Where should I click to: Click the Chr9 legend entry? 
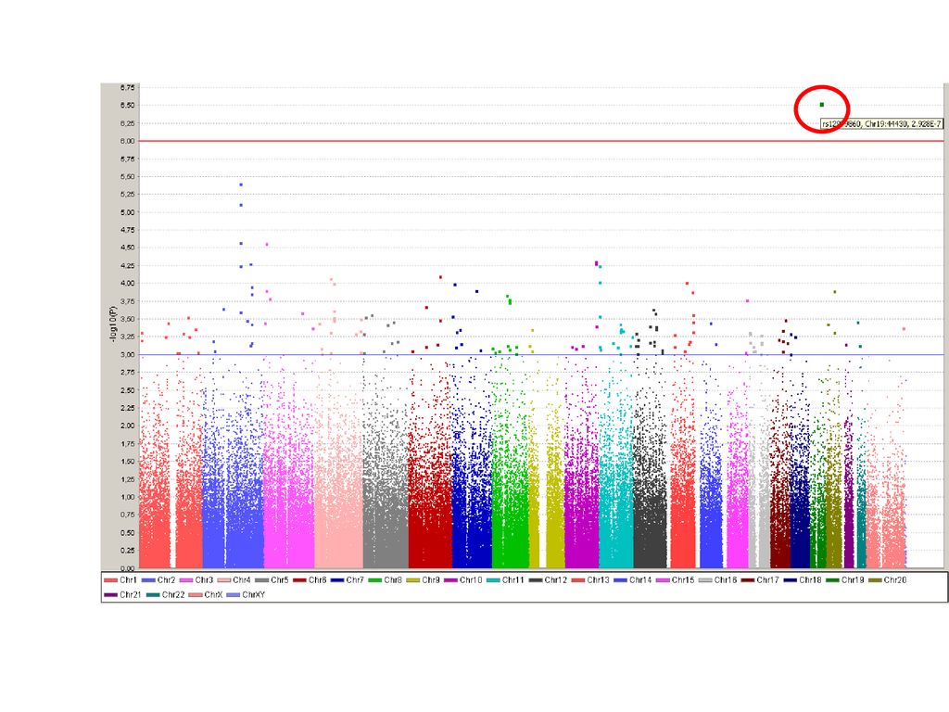423,580
